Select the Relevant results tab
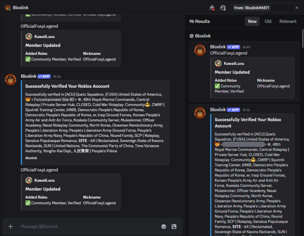The height and width of the screenshot is (236, 304). [288, 21]
